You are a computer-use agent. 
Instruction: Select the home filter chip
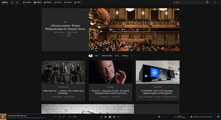(x=91, y=56)
